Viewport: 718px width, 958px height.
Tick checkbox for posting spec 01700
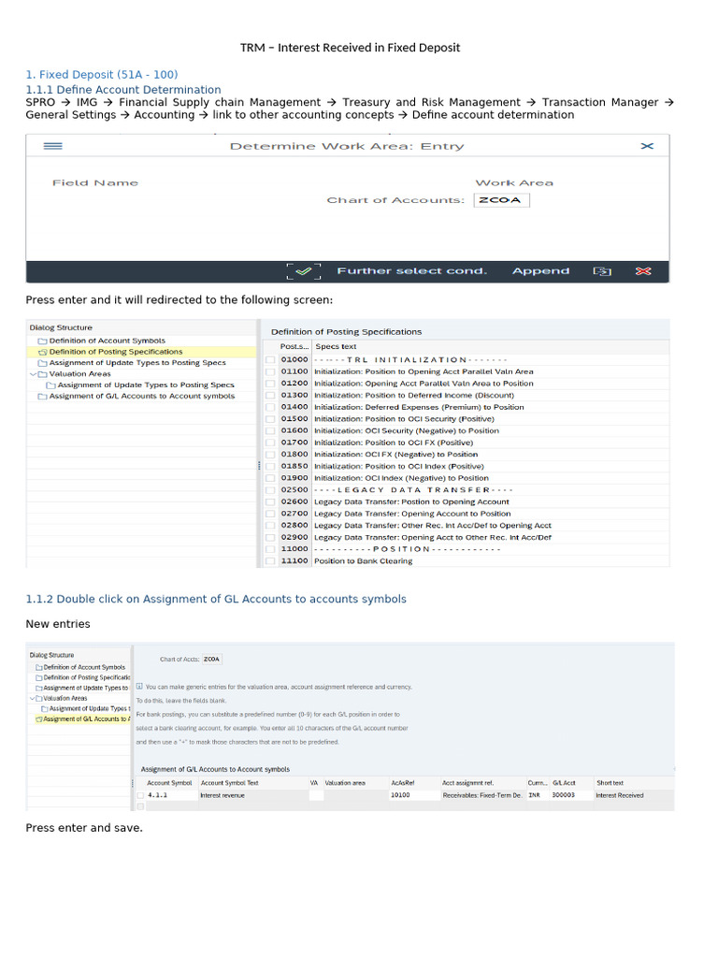[x=270, y=443]
